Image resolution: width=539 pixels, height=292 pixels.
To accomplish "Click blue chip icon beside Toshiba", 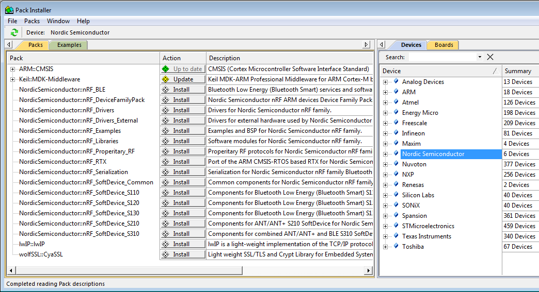I will pyautogui.click(x=396, y=246).
